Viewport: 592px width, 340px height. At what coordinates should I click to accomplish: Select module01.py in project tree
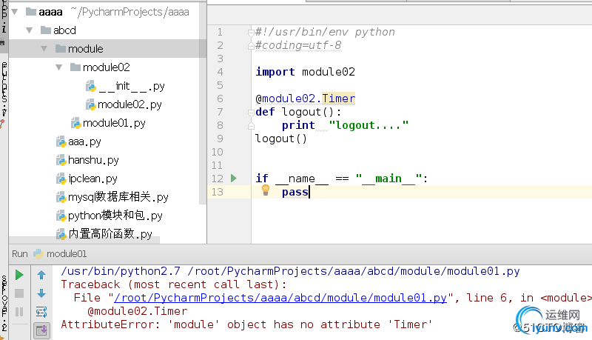click(114, 123)
